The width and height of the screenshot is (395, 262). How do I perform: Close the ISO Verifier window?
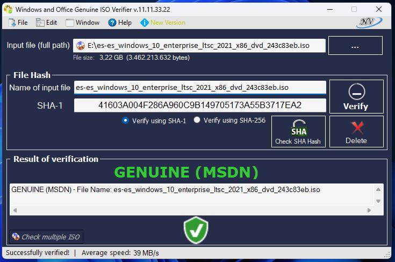coord(379,10)
